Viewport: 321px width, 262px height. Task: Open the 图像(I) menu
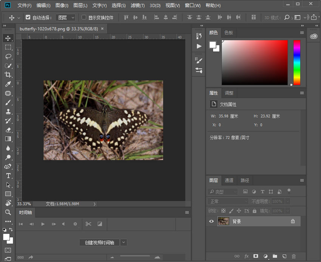point(62,6)
